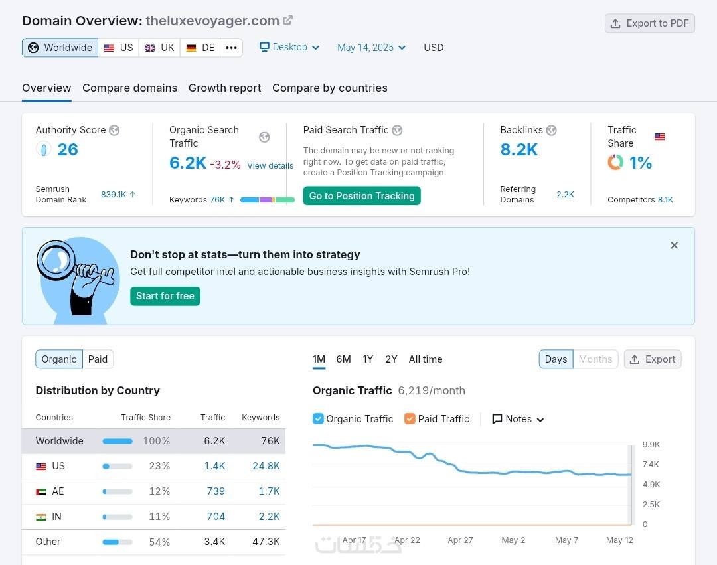Click the more countries ellipsis button
Image resolution: width=717 pixels, height=565 pixels.
231,48
